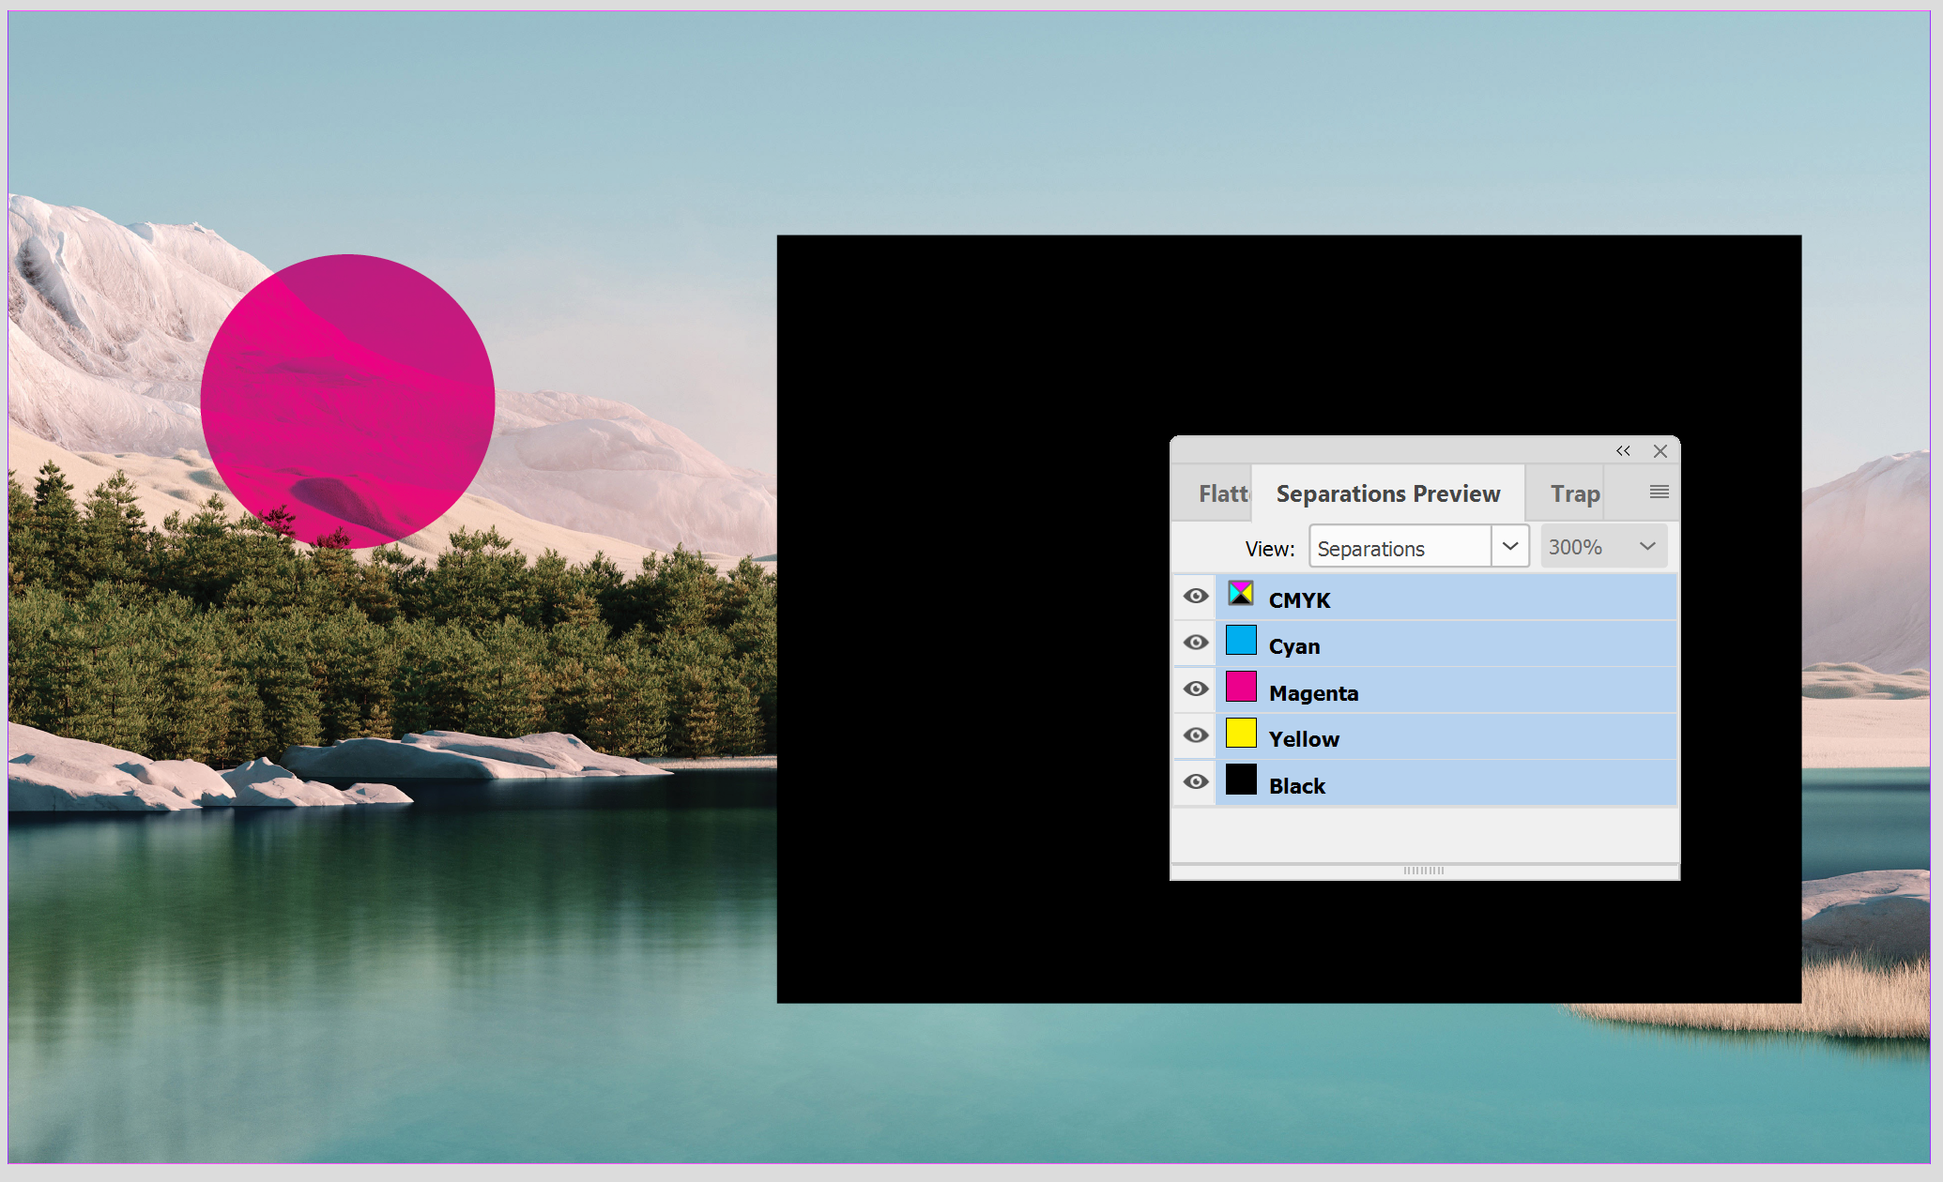Click the Black color swatch
The image size is (1943, 1182).
click(x=1241, y=780)
